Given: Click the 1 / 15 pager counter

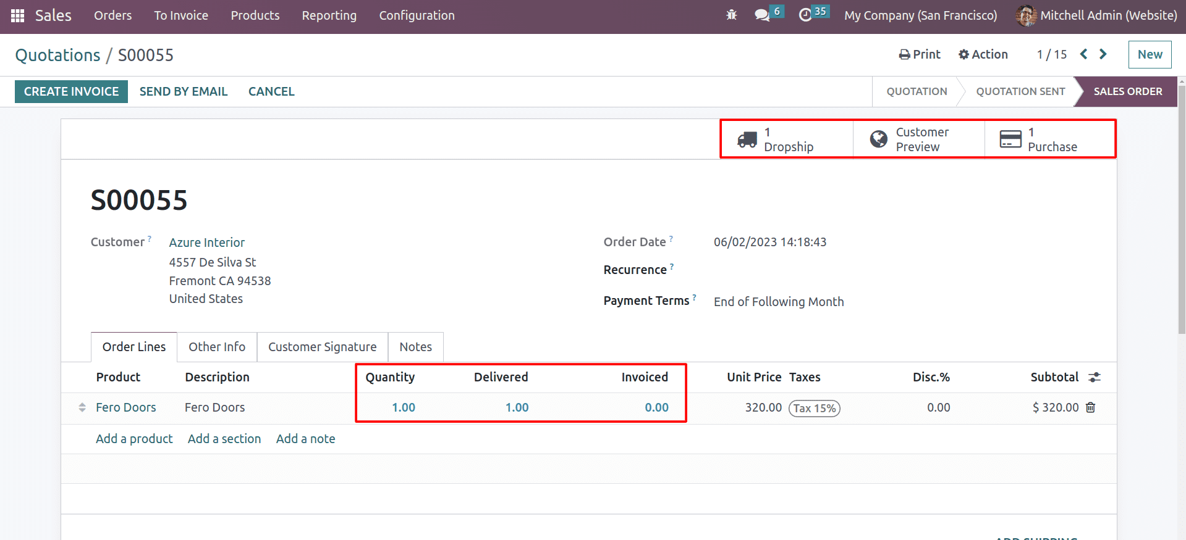Looking at the screenshot, I should tap(1052, 54).
